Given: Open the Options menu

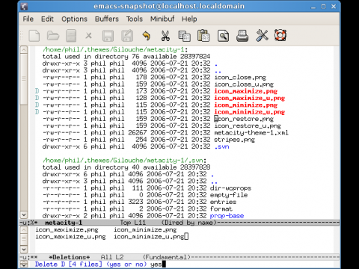Looking at the screenshot, I should point(74,19).
